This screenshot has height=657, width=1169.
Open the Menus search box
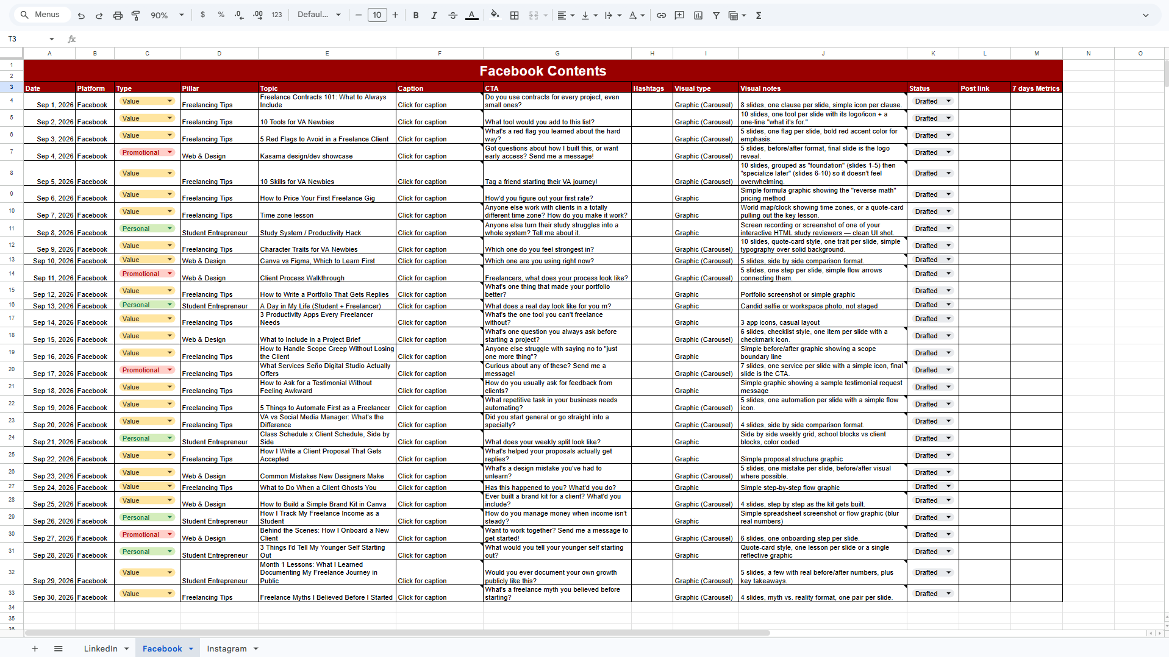[x=41, y=15]
